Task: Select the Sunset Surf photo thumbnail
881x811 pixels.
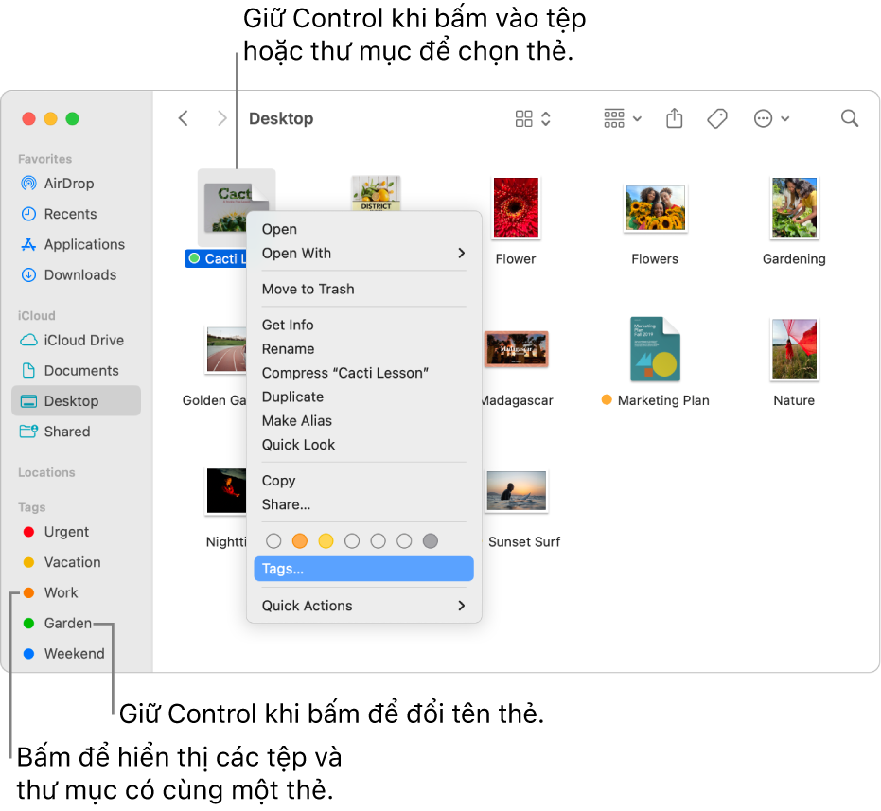Action: pyautogui.click(x=516, y=490)
